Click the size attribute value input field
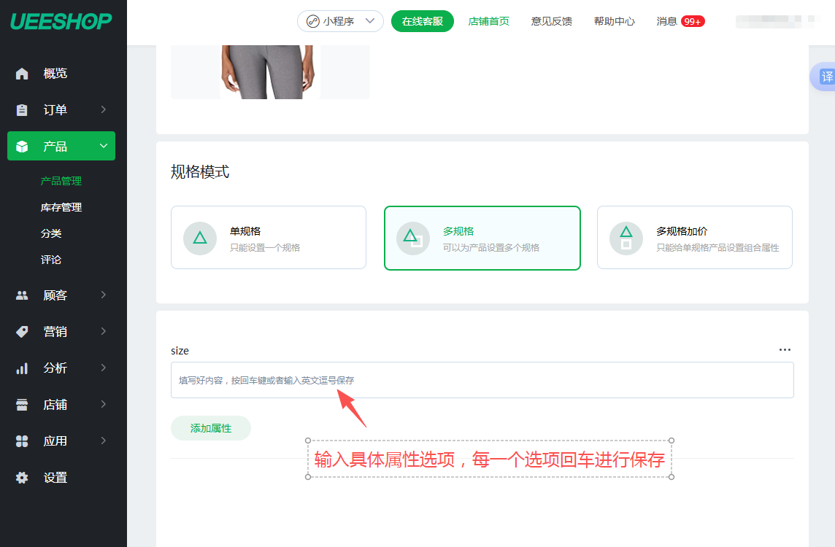The width and height of the screenshot is (835, 547). (x=482, y=380)
